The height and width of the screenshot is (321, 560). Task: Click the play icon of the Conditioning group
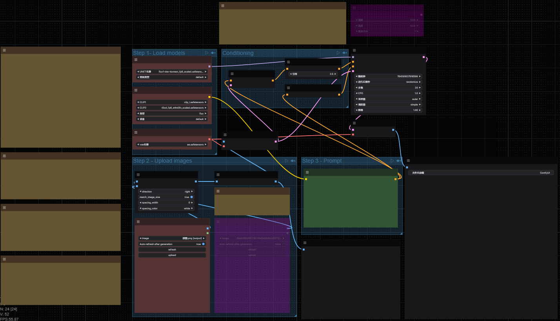coord(338,53)
